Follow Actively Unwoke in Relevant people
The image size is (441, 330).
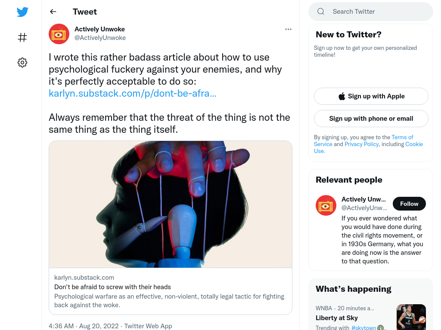pyautogui.click(x=409, y=204)
